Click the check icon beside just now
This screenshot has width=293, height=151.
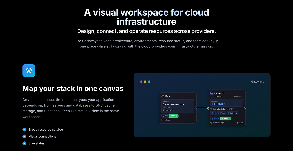pyautogui.click(x=162, y=120)
